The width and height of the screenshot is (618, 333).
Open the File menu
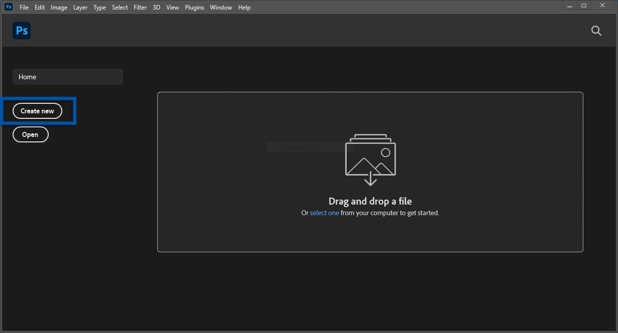tap(24, 7)
